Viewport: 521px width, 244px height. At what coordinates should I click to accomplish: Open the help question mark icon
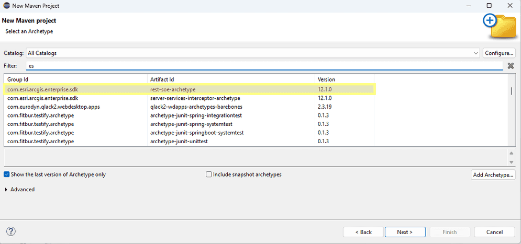coord(11,231)
